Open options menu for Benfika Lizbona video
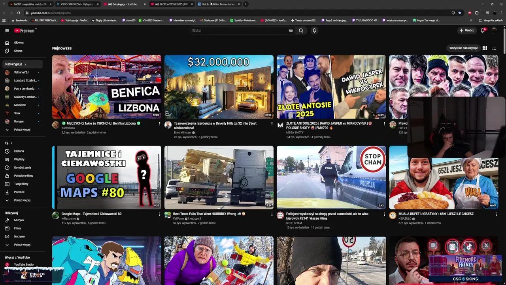The width and height of the screenshot is (506, 285). click(x=160, y=123)
